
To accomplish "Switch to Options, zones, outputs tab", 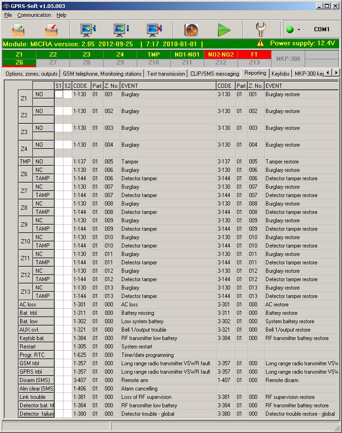I will click(31, 74).
